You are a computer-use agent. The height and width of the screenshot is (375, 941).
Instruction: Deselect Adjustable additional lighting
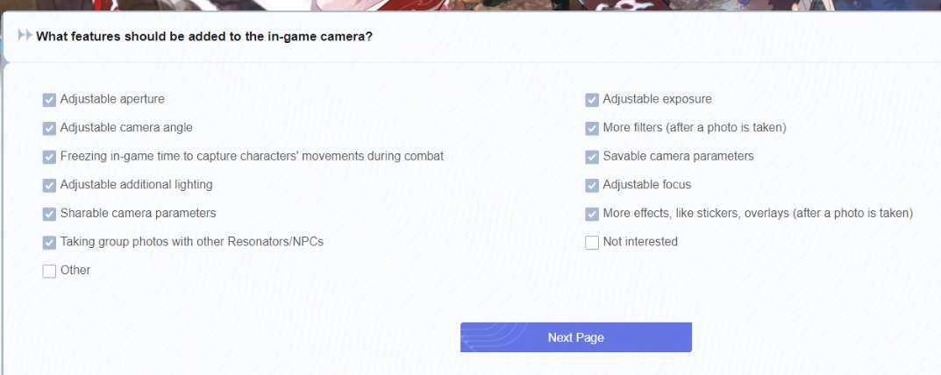click(49, 185)
